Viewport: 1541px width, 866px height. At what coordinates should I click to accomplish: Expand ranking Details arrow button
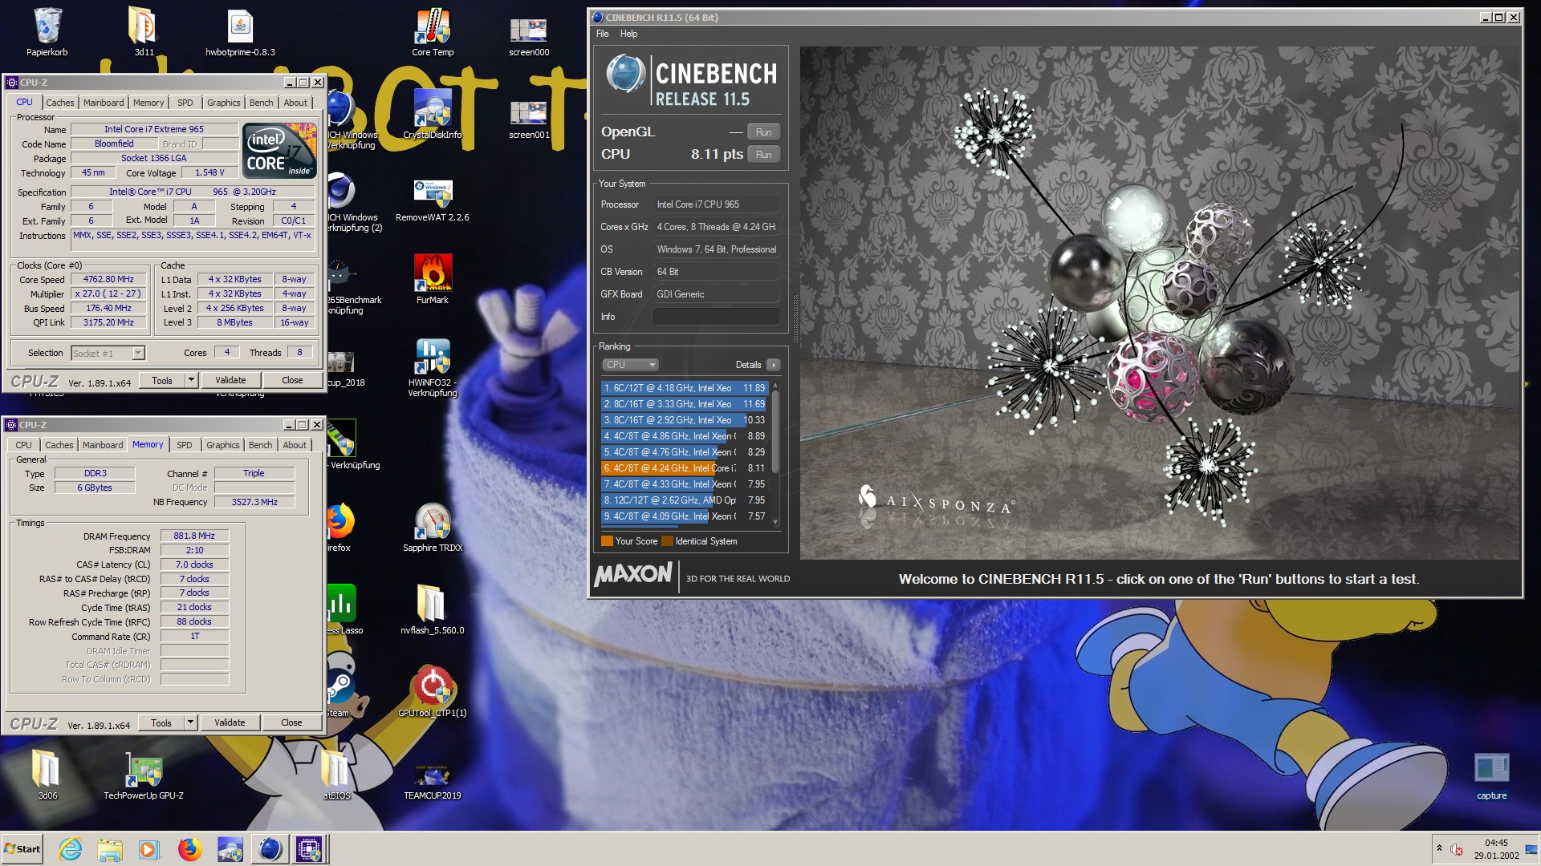[x=773, y=365]
